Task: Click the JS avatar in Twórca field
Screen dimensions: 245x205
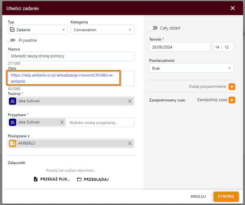Action: pyautogui.click(x=12, y=101)
